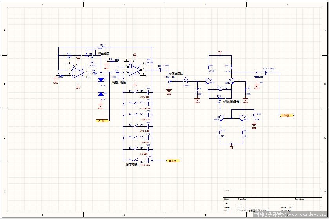Screen dimensions: 329x219
Task: Click the yellow 正弦波 output port
Action: point(286,115)
